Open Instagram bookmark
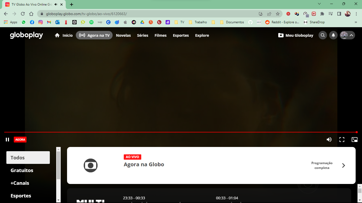This screenshot has width=362, height=203. coord(41,22)
